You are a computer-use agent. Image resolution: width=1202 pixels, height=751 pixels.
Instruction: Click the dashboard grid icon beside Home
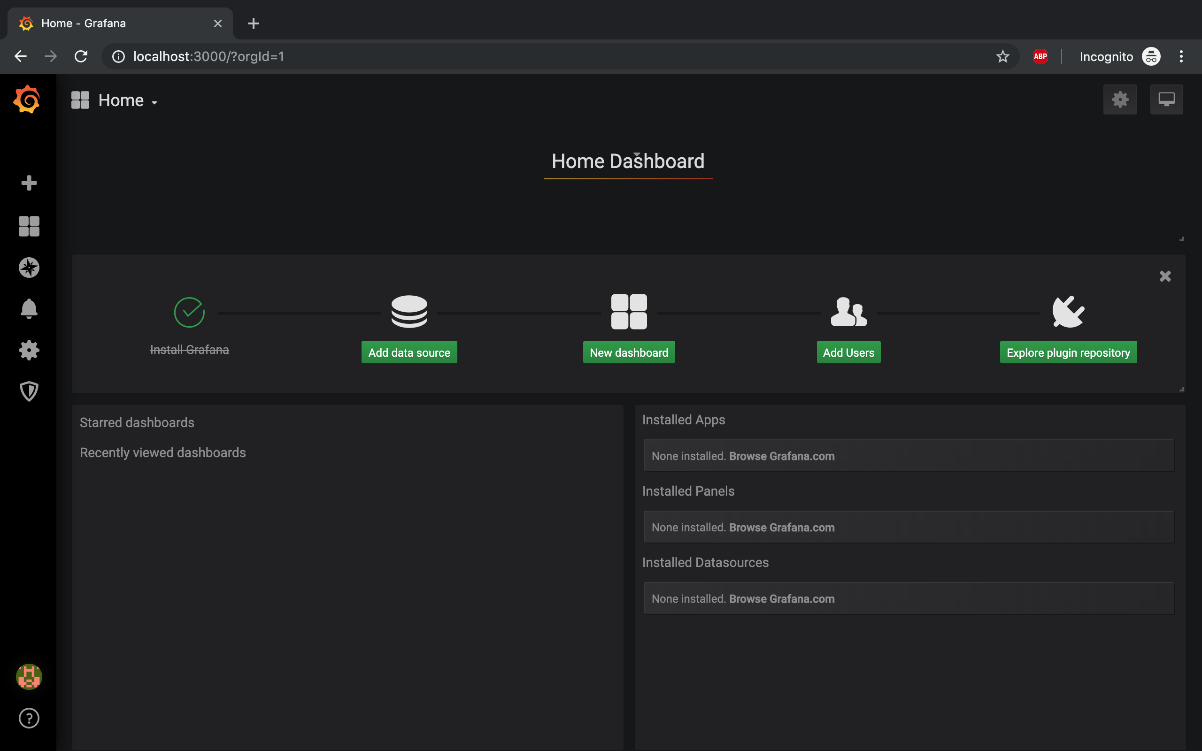coord(80,100)
